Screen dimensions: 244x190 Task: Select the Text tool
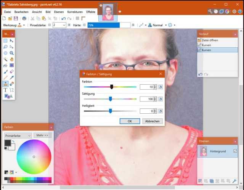(6, 90)
